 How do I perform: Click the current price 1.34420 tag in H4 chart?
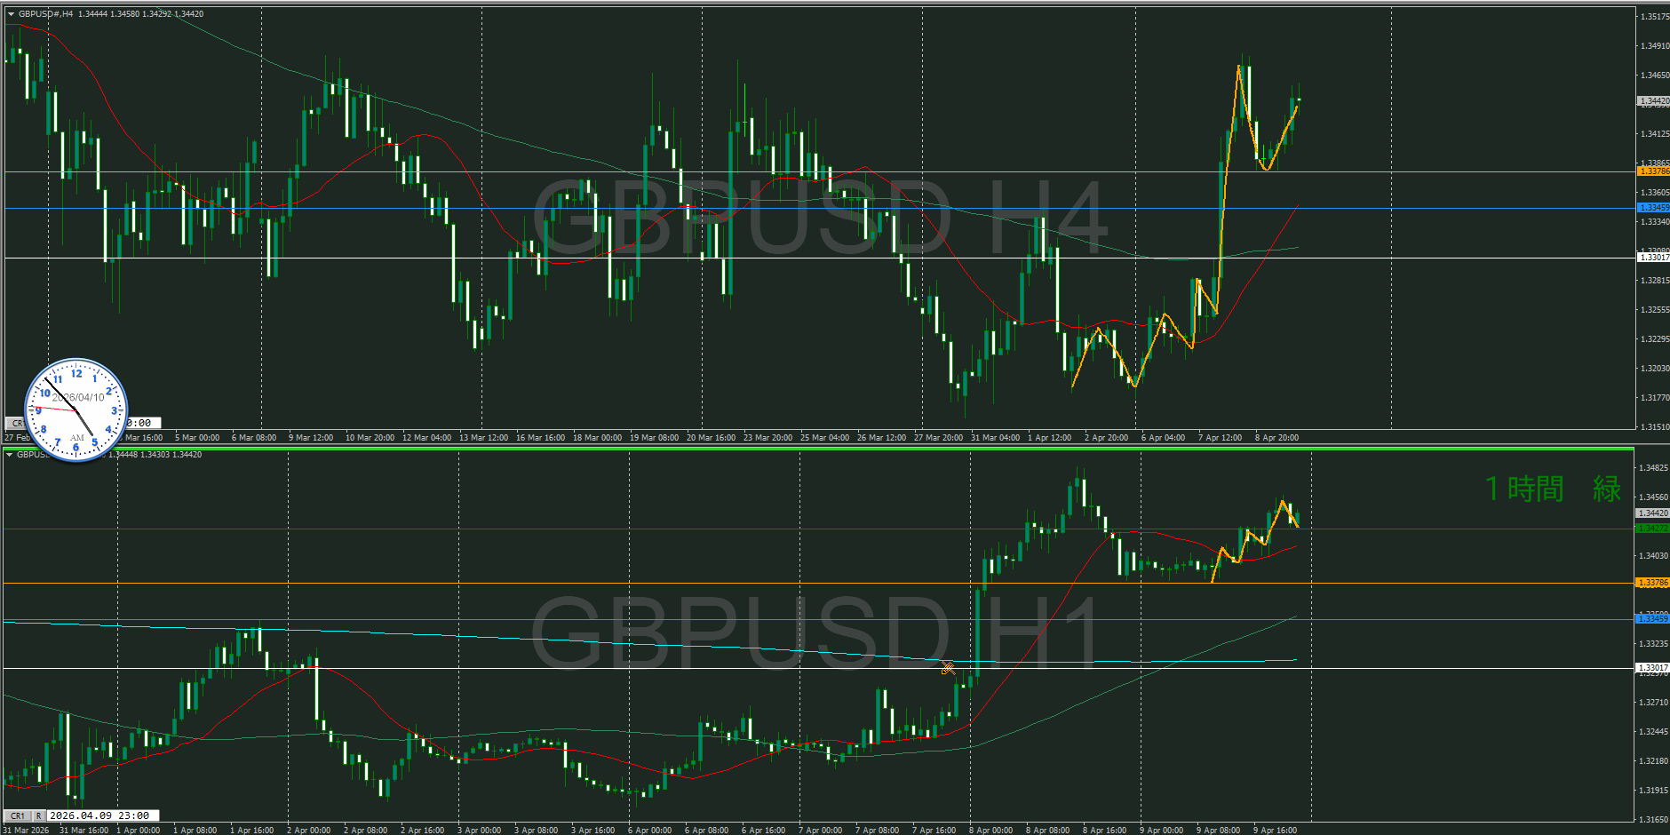[1653, 101]
